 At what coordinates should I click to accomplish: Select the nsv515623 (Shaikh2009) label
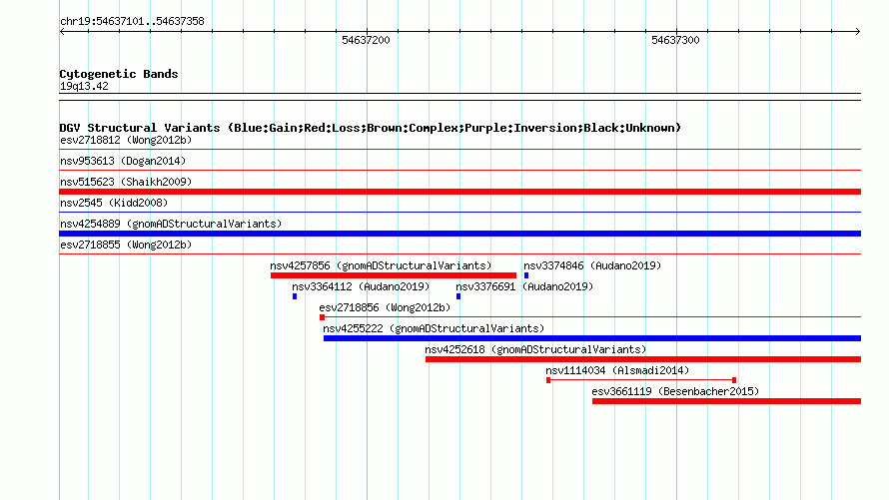pyautogui.click(x=126, y=182)
